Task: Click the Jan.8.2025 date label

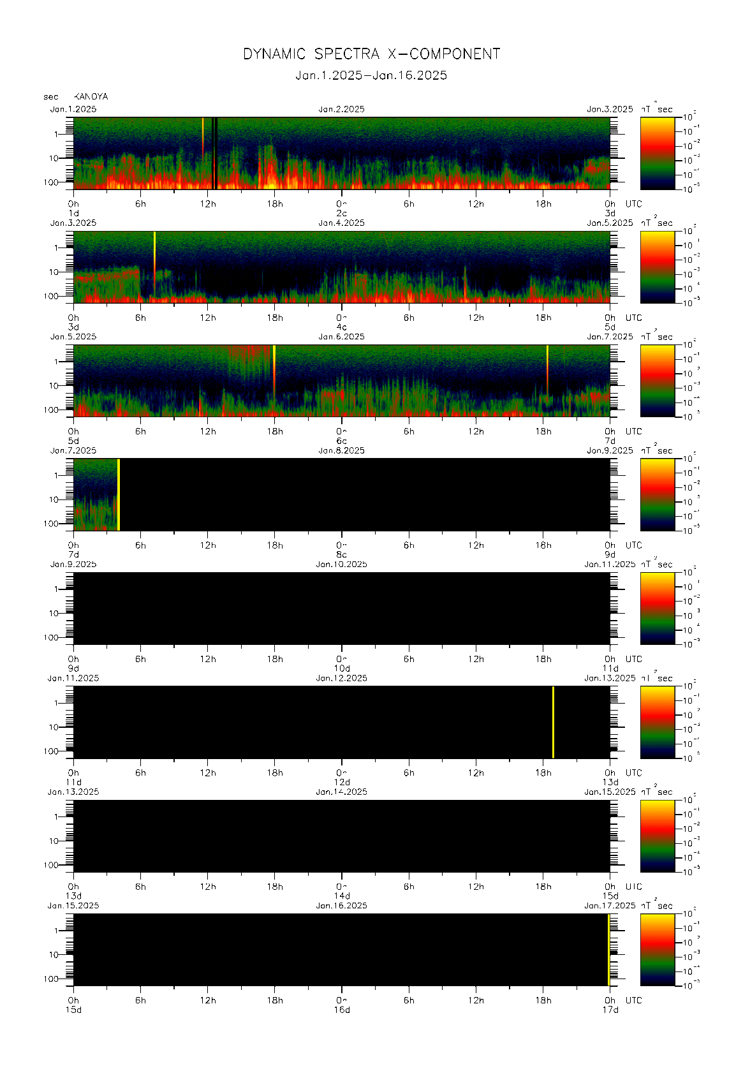Action: click(342, 450)
